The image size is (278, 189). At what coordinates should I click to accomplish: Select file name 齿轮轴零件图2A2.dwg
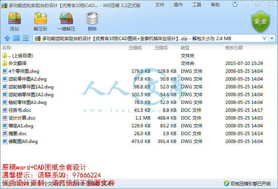point(31,95)
